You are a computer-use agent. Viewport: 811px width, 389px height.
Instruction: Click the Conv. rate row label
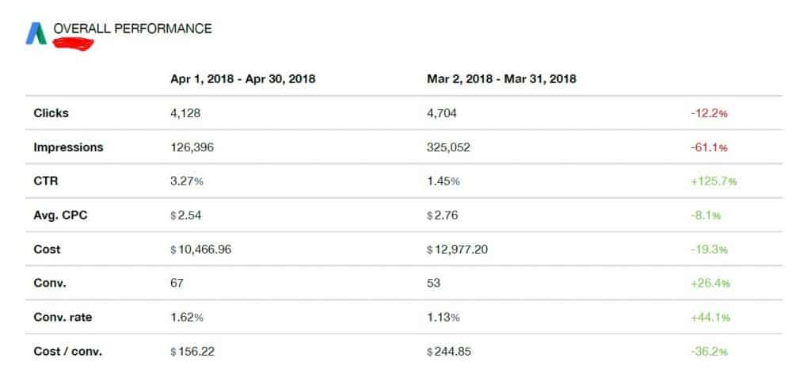[63, 317]
